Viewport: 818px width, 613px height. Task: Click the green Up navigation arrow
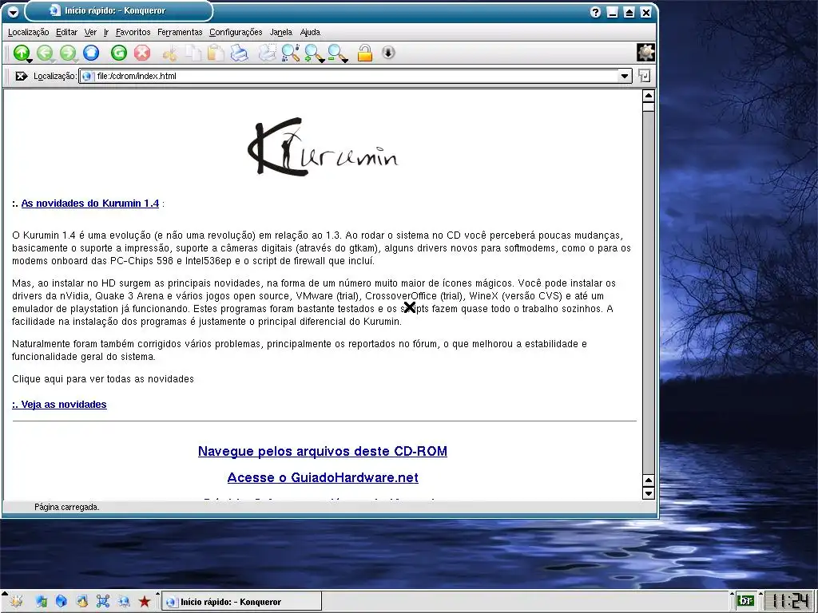22,52
